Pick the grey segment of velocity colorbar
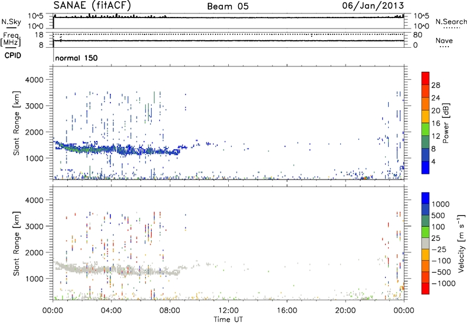The height and width of the screenshot is (323, 467). (426, 243)
